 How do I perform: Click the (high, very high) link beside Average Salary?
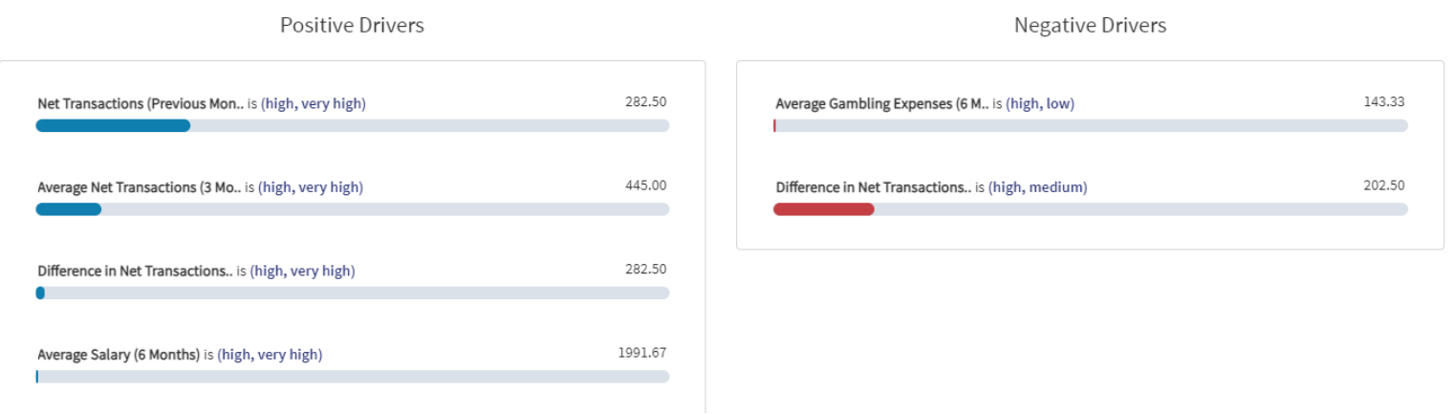tap(270, 355)
